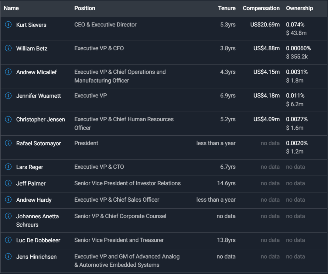Click Jeff Palmer's info icon

pyautogui.click(x=8, y=183)
